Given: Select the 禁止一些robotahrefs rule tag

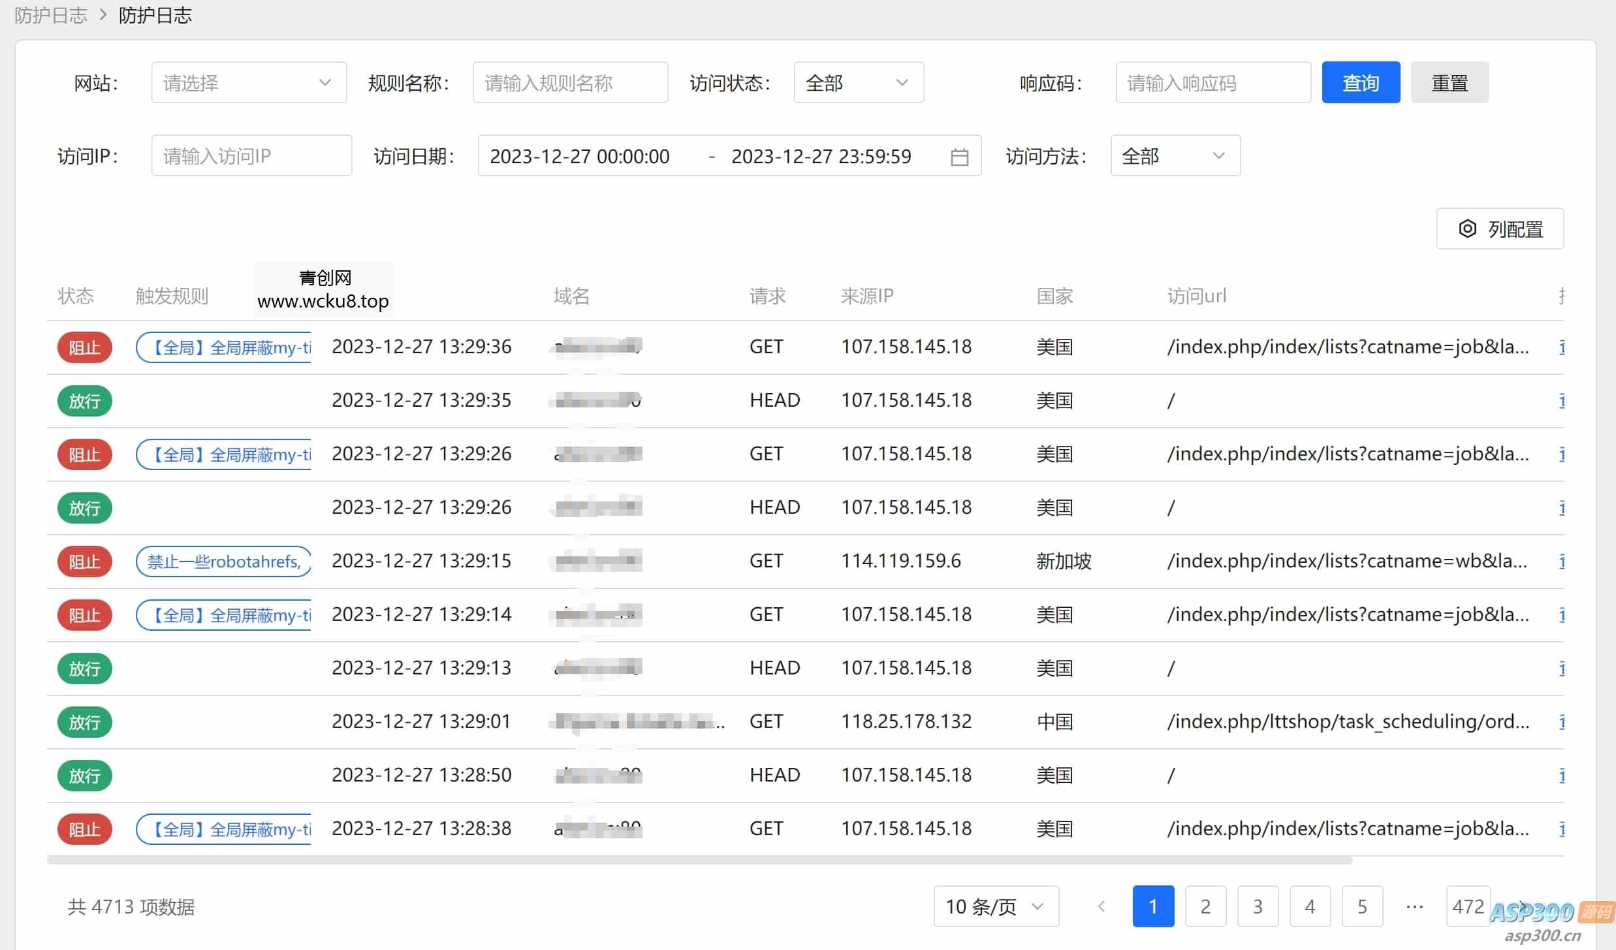Looking at the screenshot, I should (224, 561).
